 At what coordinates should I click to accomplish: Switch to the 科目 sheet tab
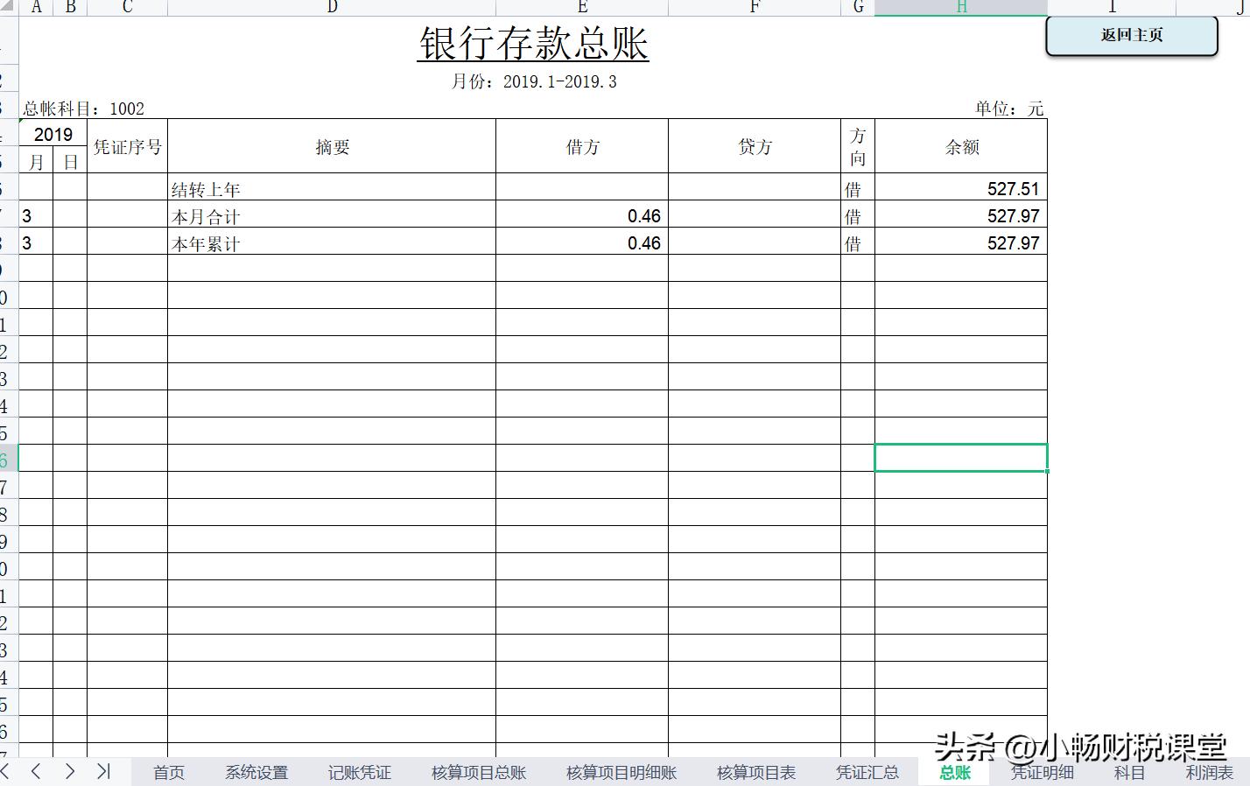[x=1129, y=772]
